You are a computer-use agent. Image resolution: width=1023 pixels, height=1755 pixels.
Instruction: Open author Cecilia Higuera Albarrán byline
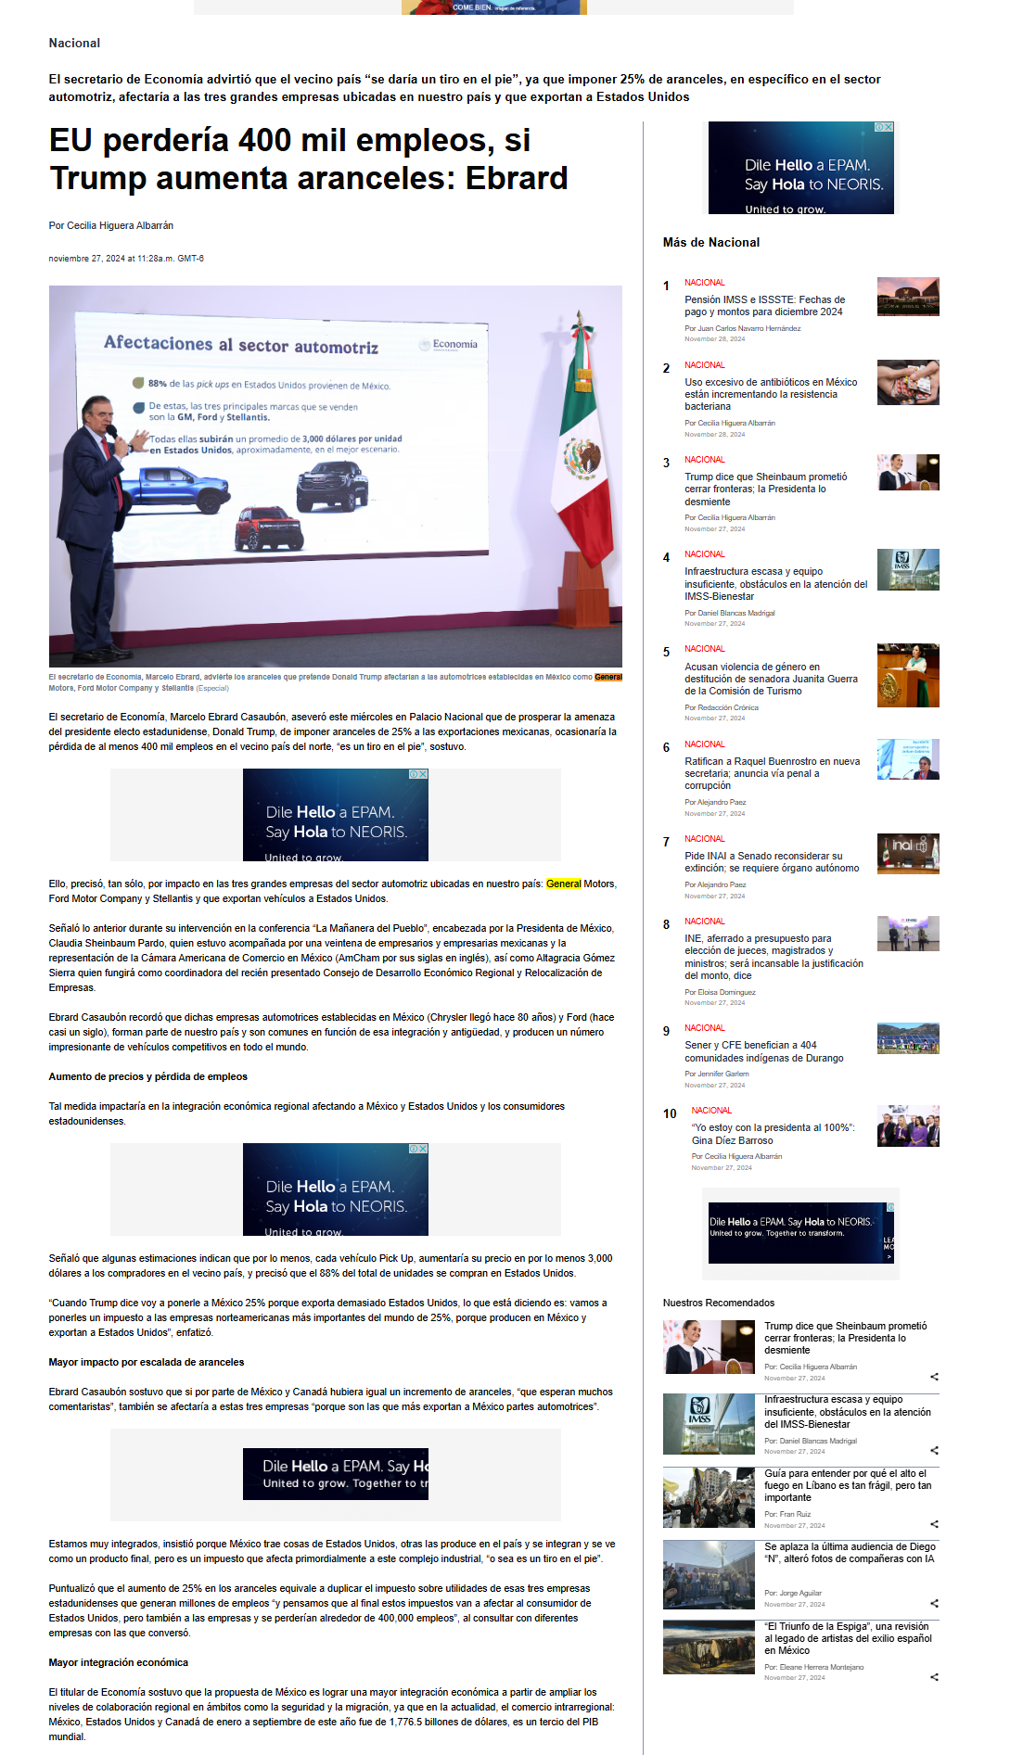pyautogui.click(x=120, y=225)
